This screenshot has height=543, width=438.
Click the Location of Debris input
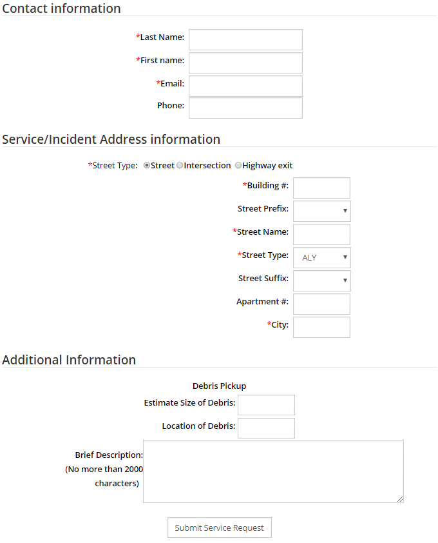click(266, 428)
